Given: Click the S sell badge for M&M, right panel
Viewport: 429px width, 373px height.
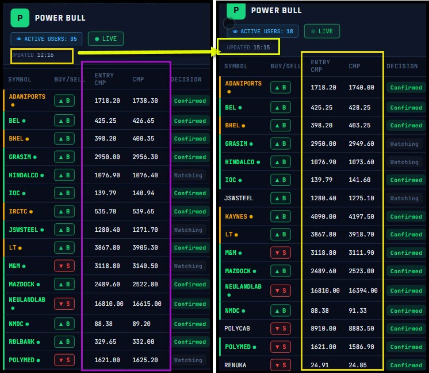Looking at the screenshot, I should (x=281, y=252).
